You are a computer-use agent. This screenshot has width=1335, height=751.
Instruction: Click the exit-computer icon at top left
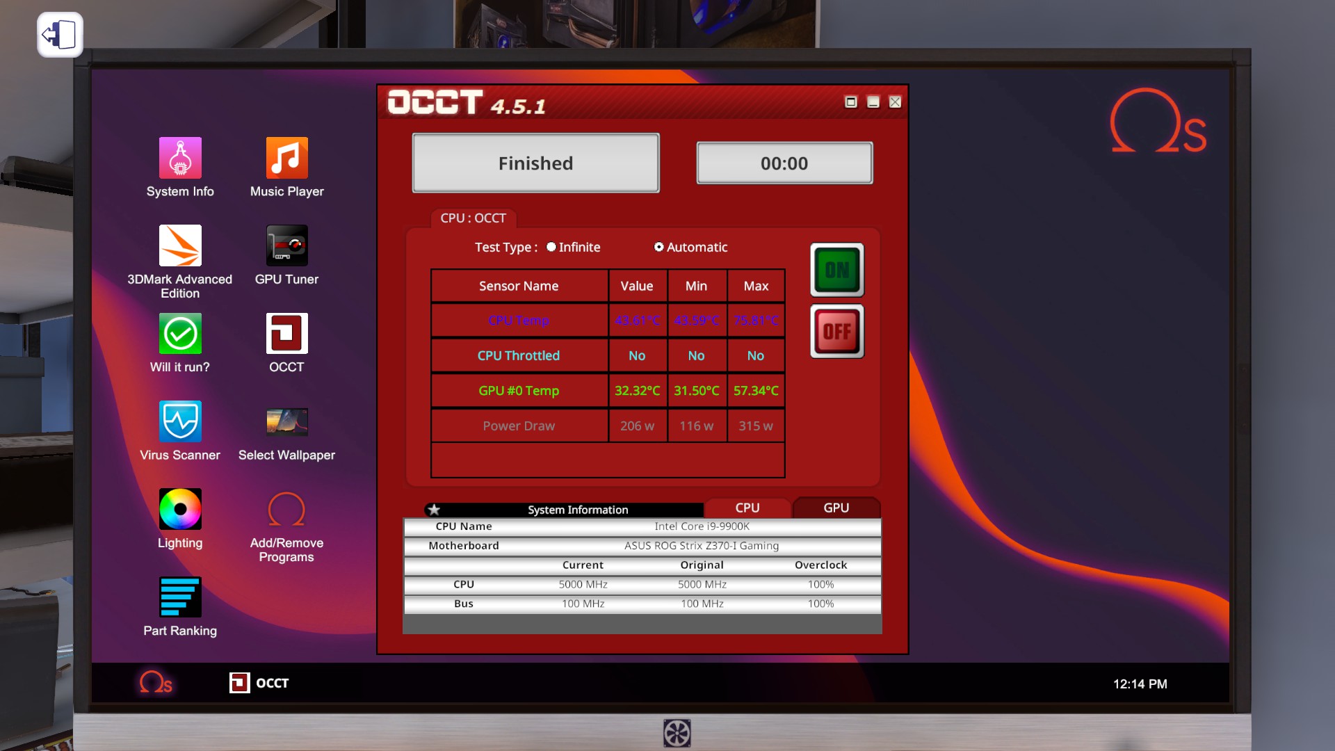(60, 35)
